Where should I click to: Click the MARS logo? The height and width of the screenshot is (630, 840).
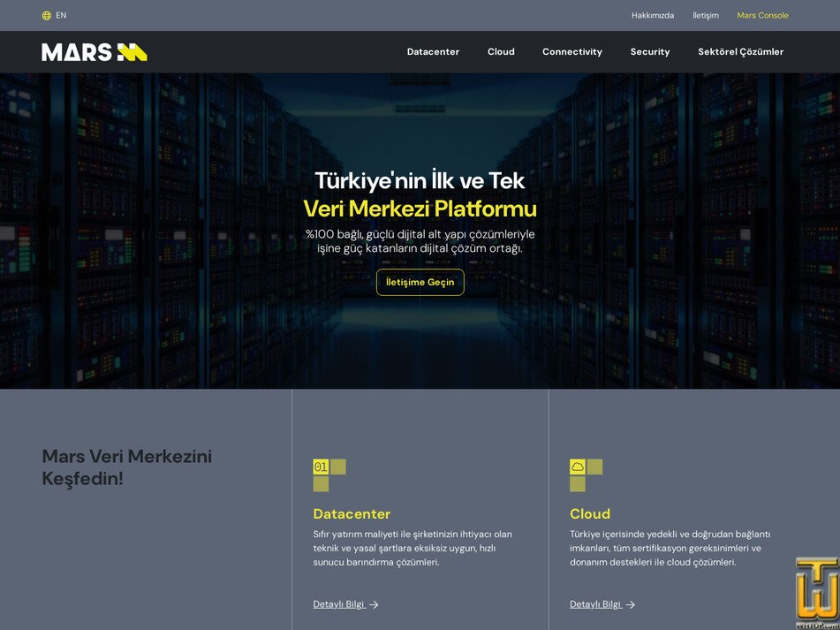[x=95, y=52]
